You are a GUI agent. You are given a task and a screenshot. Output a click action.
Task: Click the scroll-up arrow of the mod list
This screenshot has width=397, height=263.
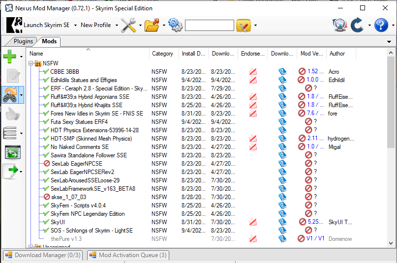[391, 53]
